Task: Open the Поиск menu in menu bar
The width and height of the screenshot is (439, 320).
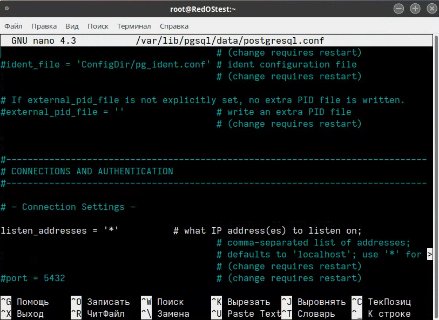Action: pos(98,26)
